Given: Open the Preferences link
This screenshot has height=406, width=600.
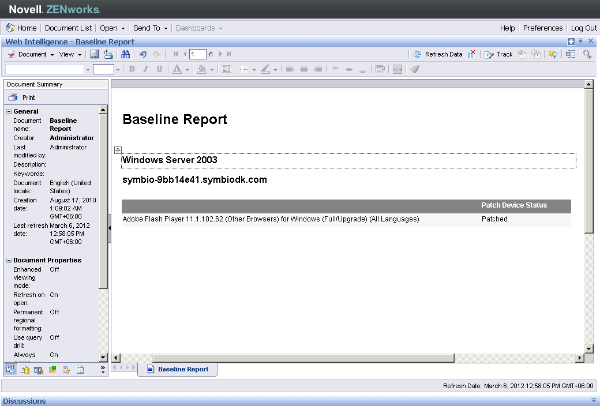Looking at the screenshot, I should (542, 28).
